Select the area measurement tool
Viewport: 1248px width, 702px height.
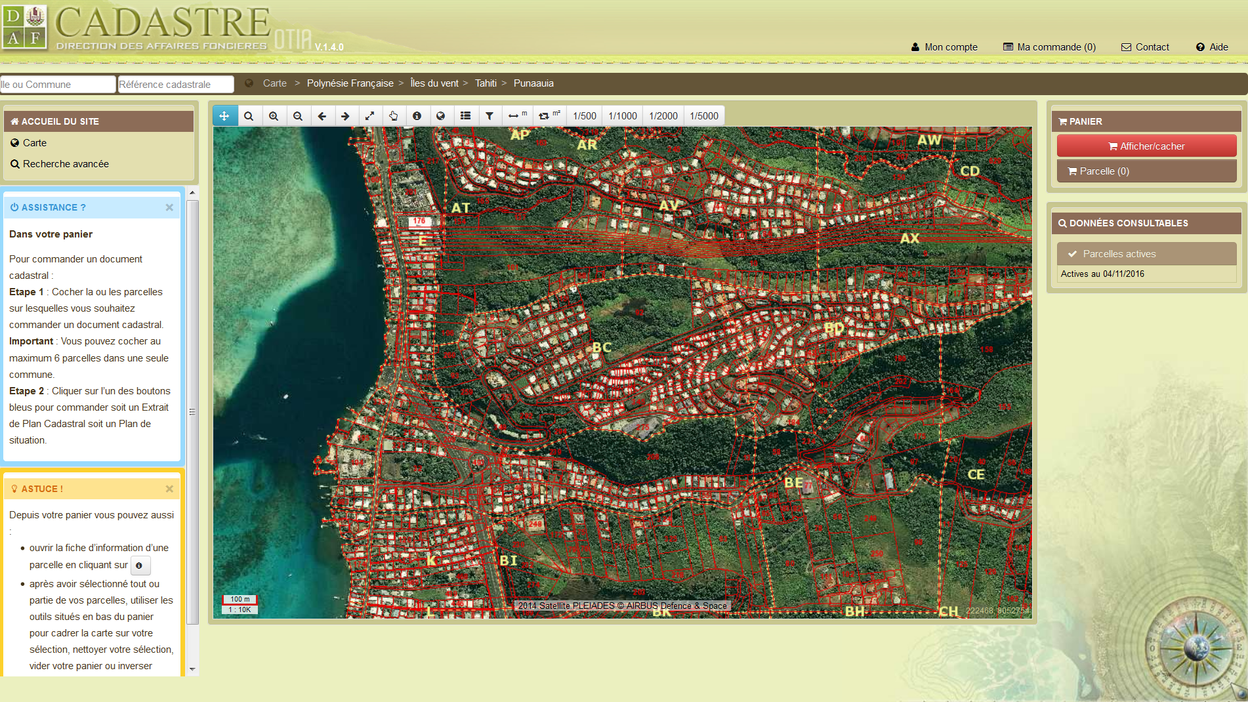click(549, 116)
